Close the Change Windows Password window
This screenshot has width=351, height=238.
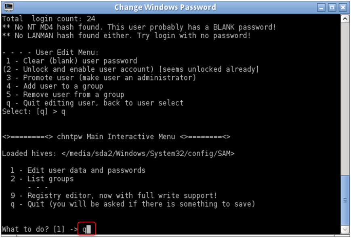coord(342,7)
